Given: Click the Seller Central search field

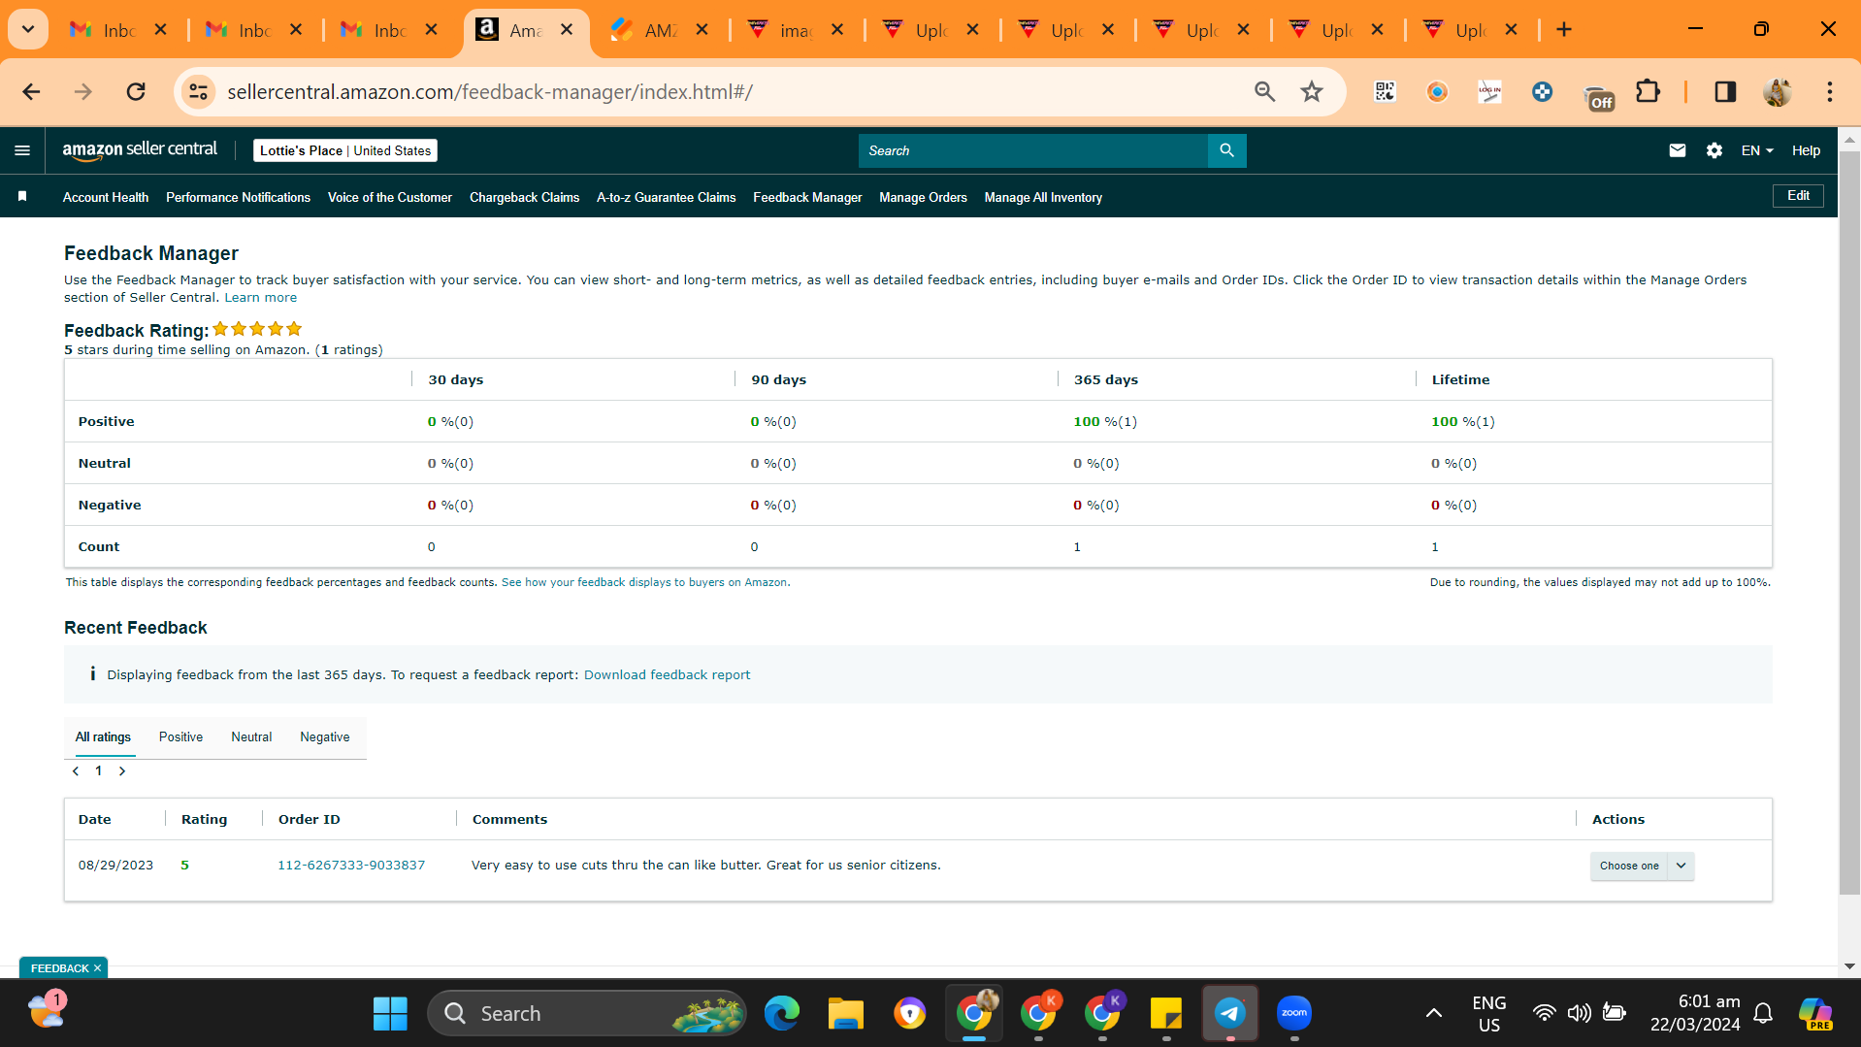Looking at the screenshot, I should [1033, 150].
